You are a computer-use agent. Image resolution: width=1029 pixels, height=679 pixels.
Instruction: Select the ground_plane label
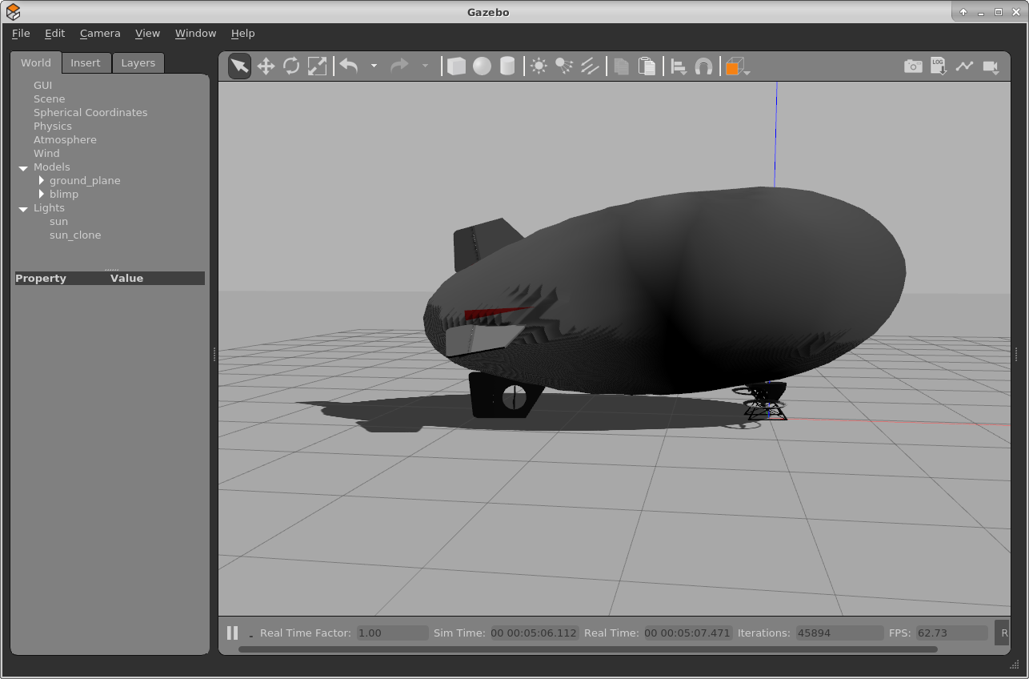point(85,181)
